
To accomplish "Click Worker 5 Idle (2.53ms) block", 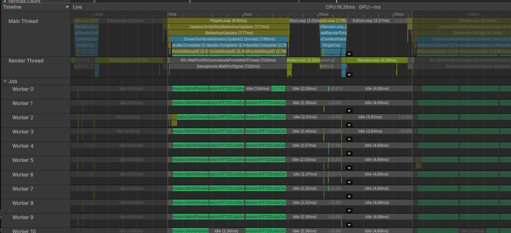I will [x=304, y=160].
